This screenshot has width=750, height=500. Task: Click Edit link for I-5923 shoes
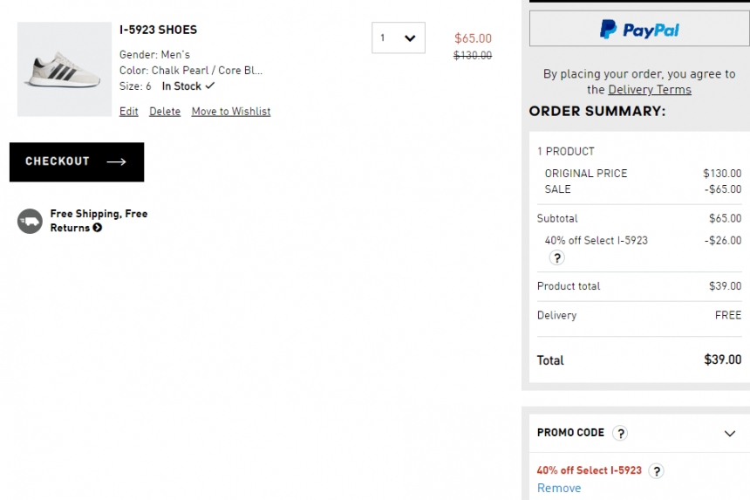coord(129,112)
